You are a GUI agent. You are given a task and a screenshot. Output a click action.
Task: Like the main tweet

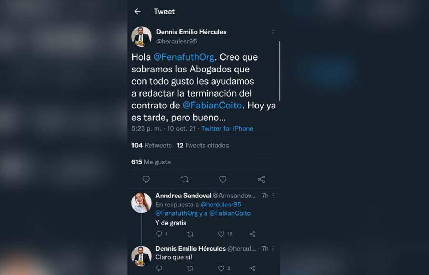[x=223, y=179]
